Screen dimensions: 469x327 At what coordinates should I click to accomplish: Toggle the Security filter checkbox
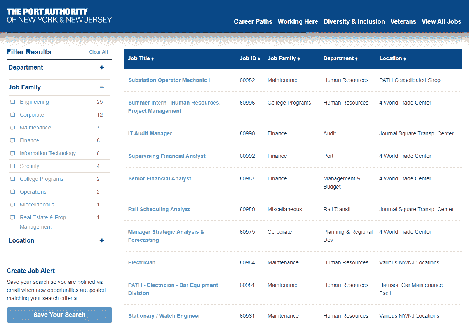tap(13, 166)
